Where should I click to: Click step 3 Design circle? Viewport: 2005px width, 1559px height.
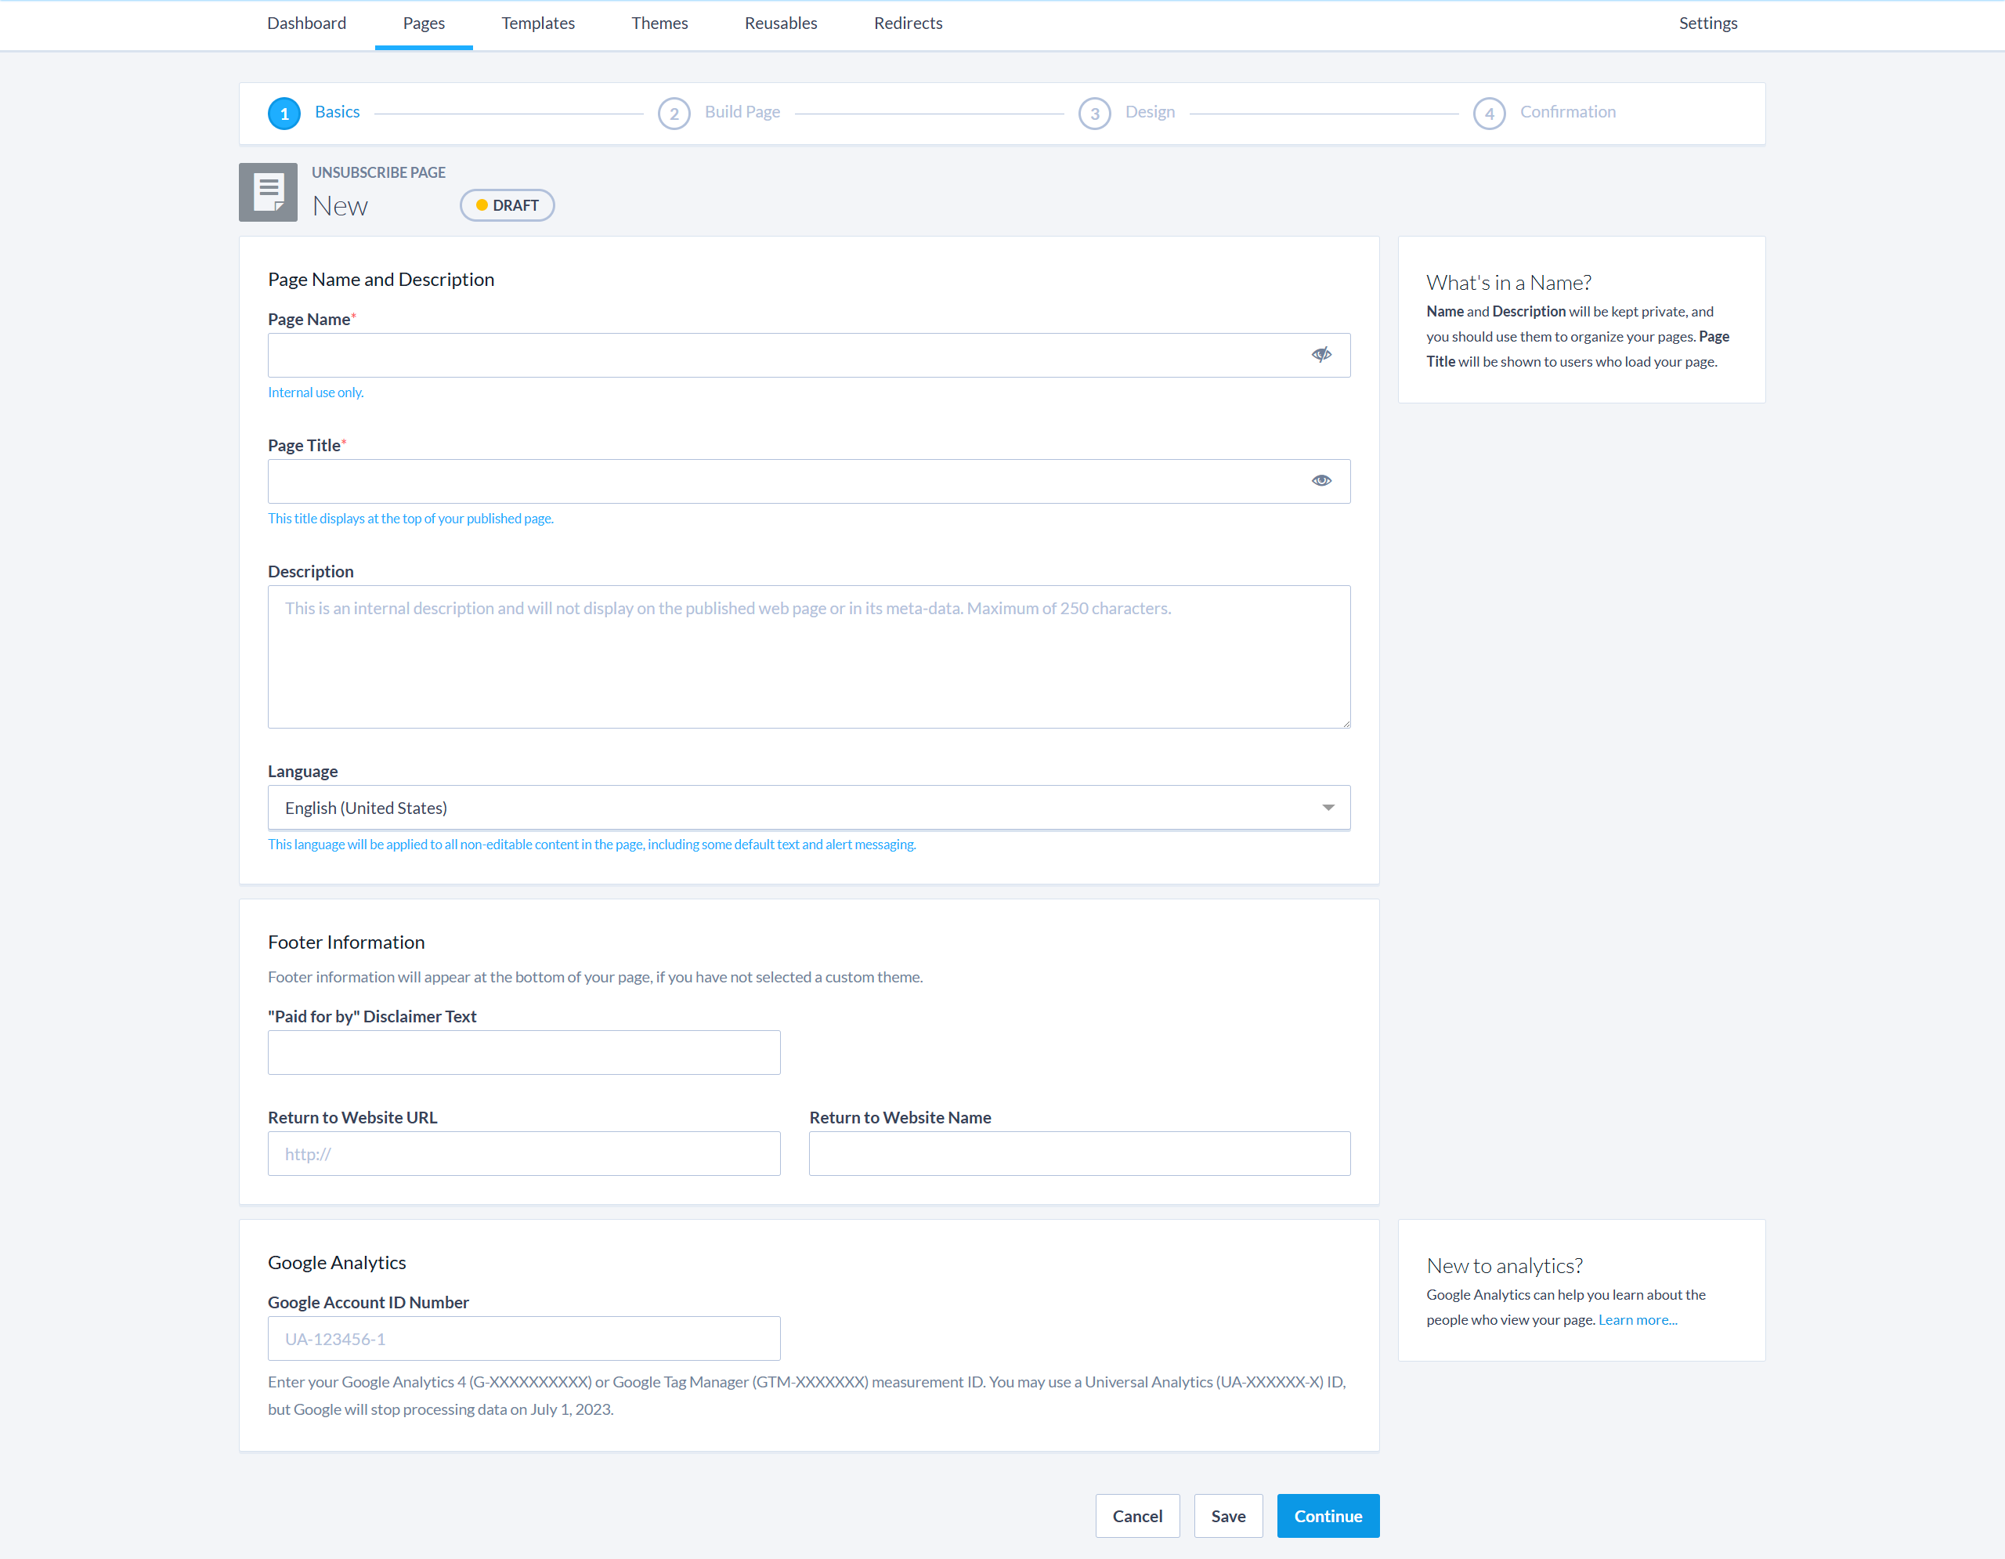(1094, 113)
